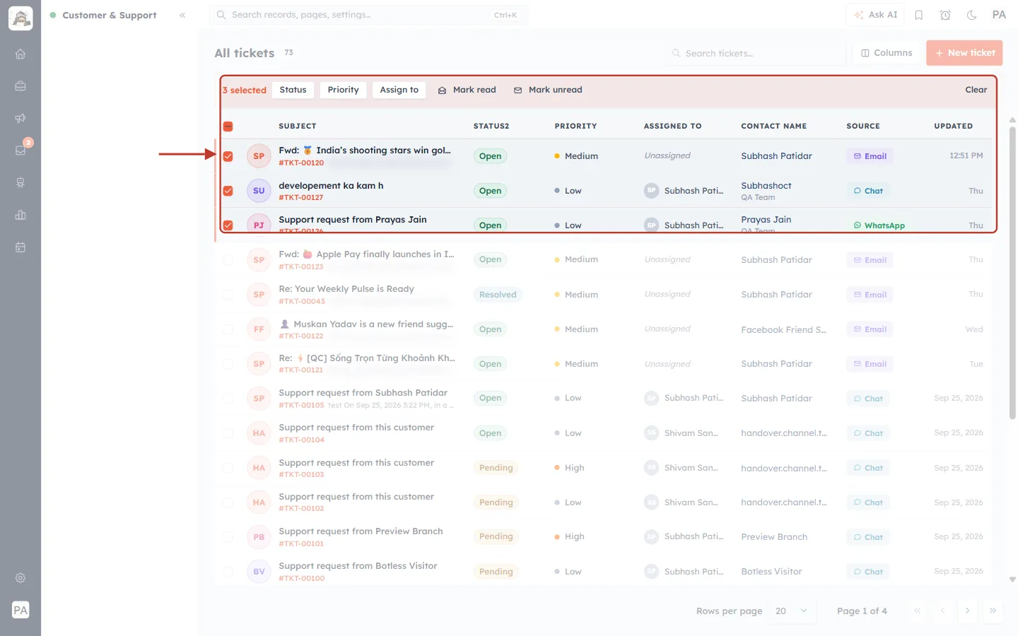Toggle the select-all header checkbox

coord(228,126)
